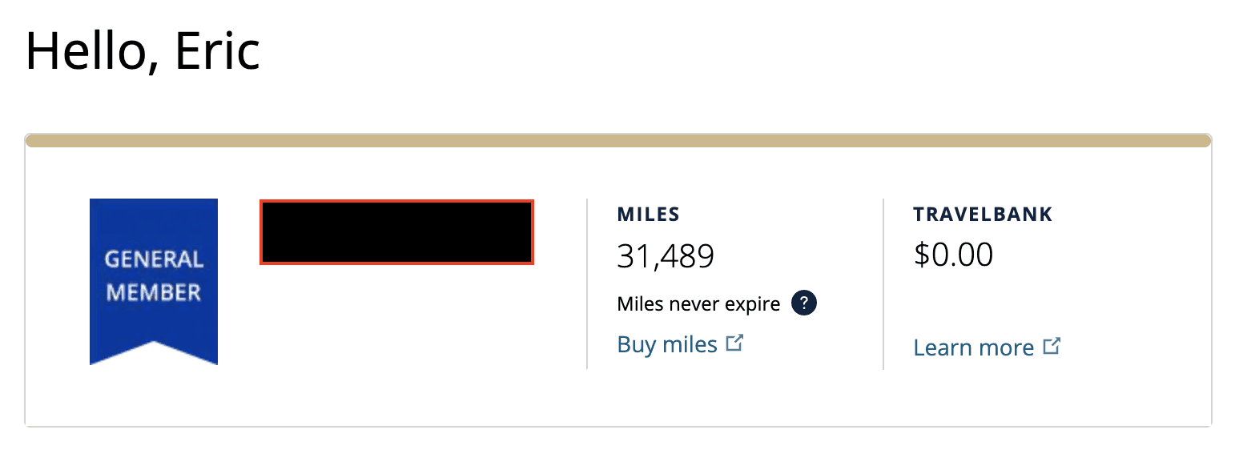Select the redacted black box
The height and width of the screenshot is (474, 1235).
click(x=396, y=232)
